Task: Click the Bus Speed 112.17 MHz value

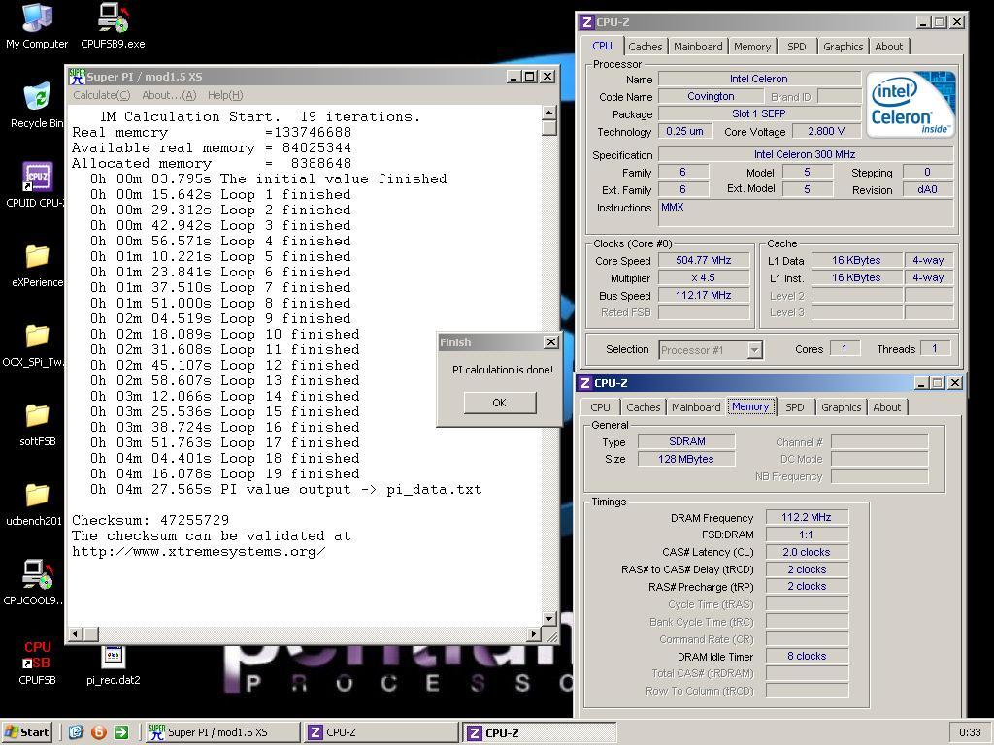Action: pos(704,295)
